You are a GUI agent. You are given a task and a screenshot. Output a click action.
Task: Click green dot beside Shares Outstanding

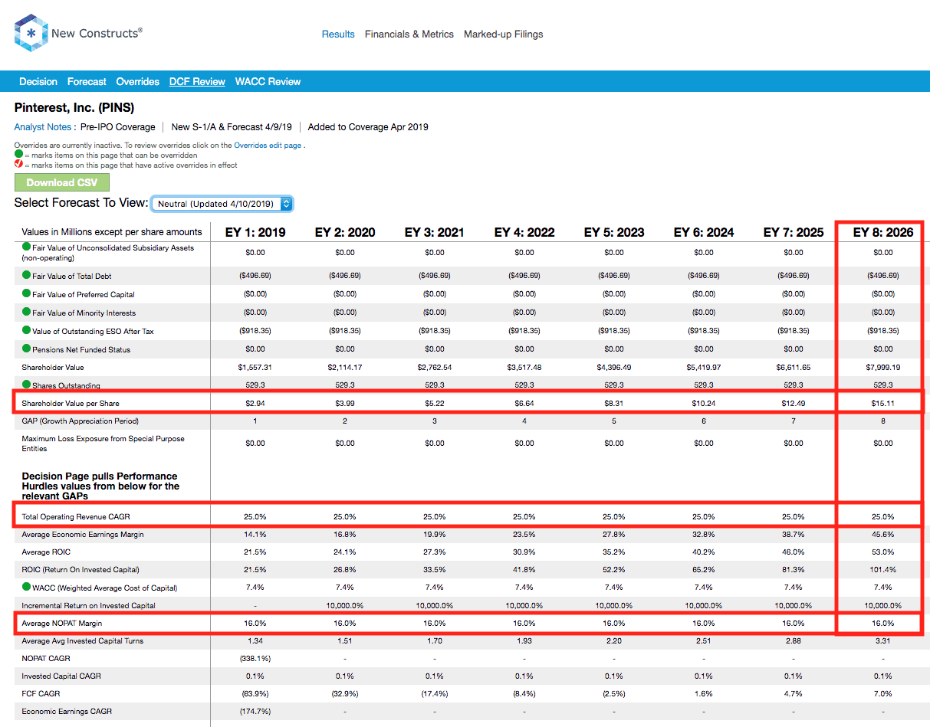click(26, 385)
